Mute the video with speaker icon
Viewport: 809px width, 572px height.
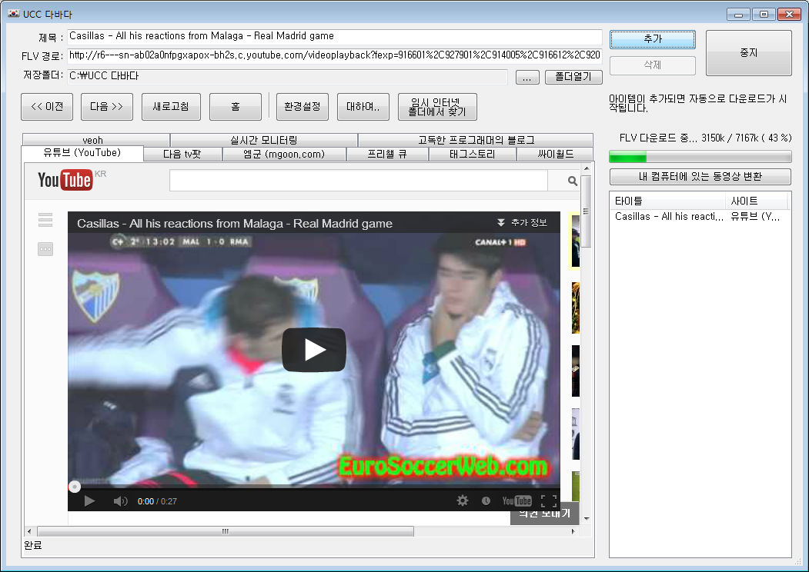point(120,501)
